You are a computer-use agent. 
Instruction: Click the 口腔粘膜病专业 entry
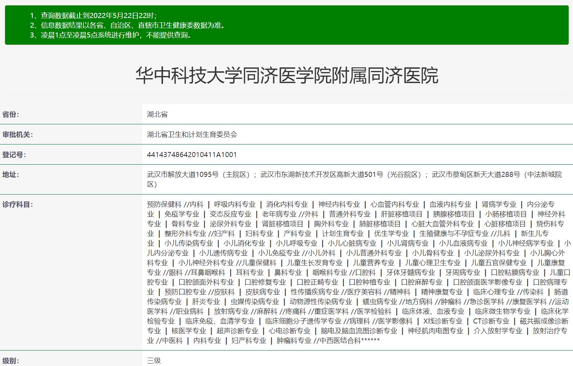pyautogui.click(x=515, y=273)
